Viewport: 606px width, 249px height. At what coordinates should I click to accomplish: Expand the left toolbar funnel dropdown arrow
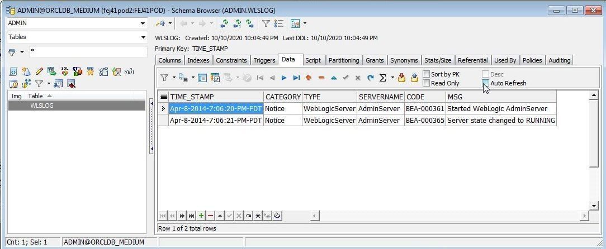pyautogui.click(x=49, y=83)
